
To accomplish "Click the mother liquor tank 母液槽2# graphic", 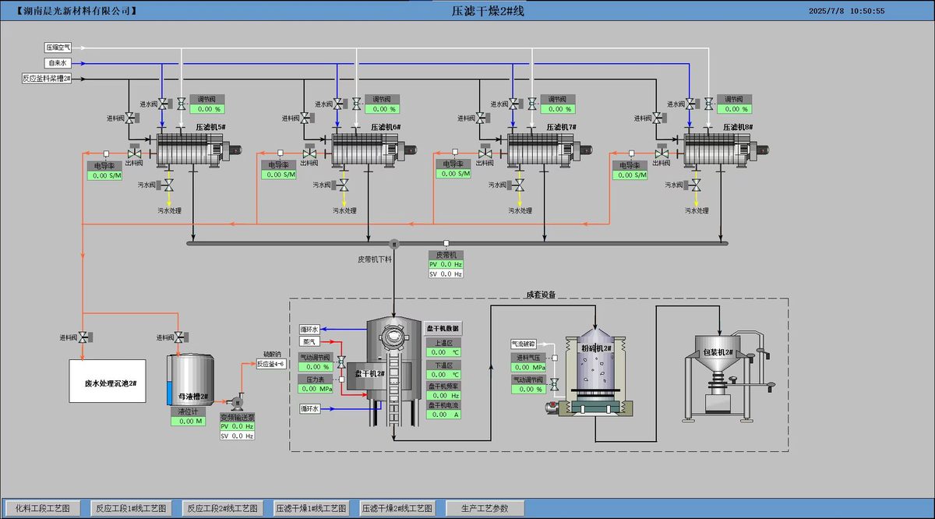I will coord(190,380).
